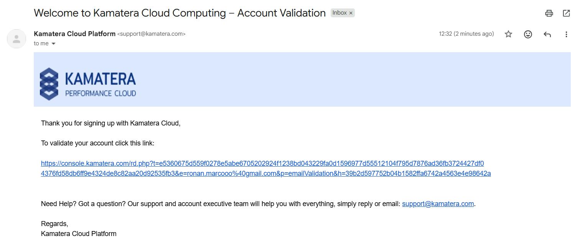Click the Inbox label tag
This screenshot has width=580, height=246.
click(x=339, y=13)
